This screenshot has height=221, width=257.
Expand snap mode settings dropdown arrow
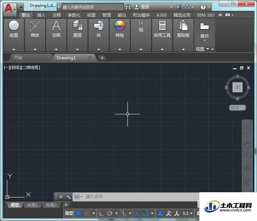pyautogui.click(x=93, y=213)
